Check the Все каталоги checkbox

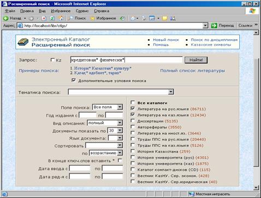pyautogui.click(x=133, y=103)
